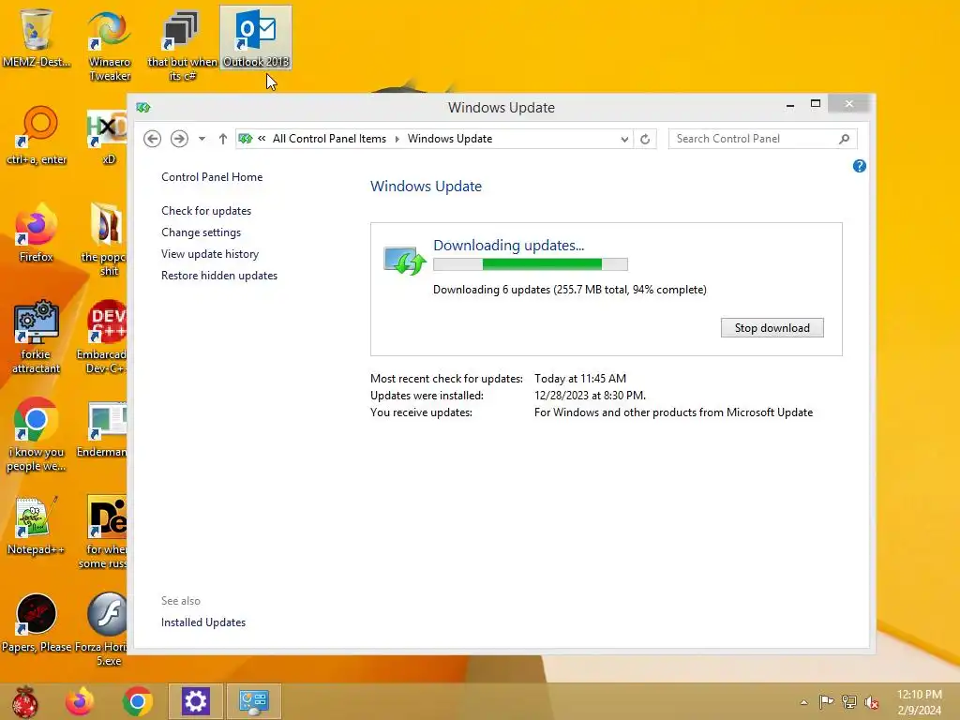Open Chrome from the taskbar
Screen dimensions: 960x720
click(137, 701)
